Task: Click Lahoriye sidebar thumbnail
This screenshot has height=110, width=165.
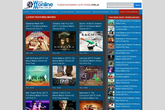Action: [111, 52]
